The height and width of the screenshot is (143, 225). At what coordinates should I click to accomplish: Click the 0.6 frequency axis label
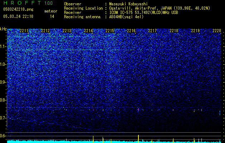(3, 136)
